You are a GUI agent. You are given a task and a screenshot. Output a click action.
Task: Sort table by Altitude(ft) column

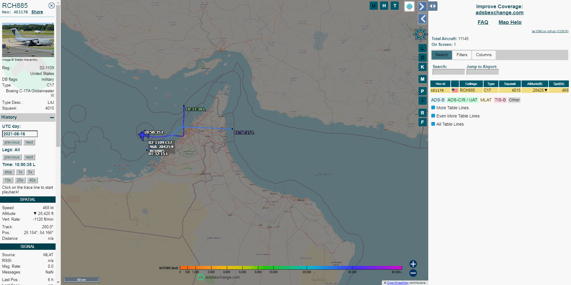click(535, 84)
